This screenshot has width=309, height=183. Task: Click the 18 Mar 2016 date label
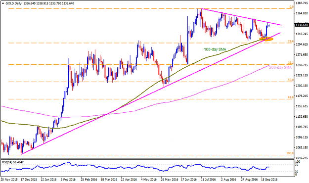pyautogui.click(x=109, y=180)
